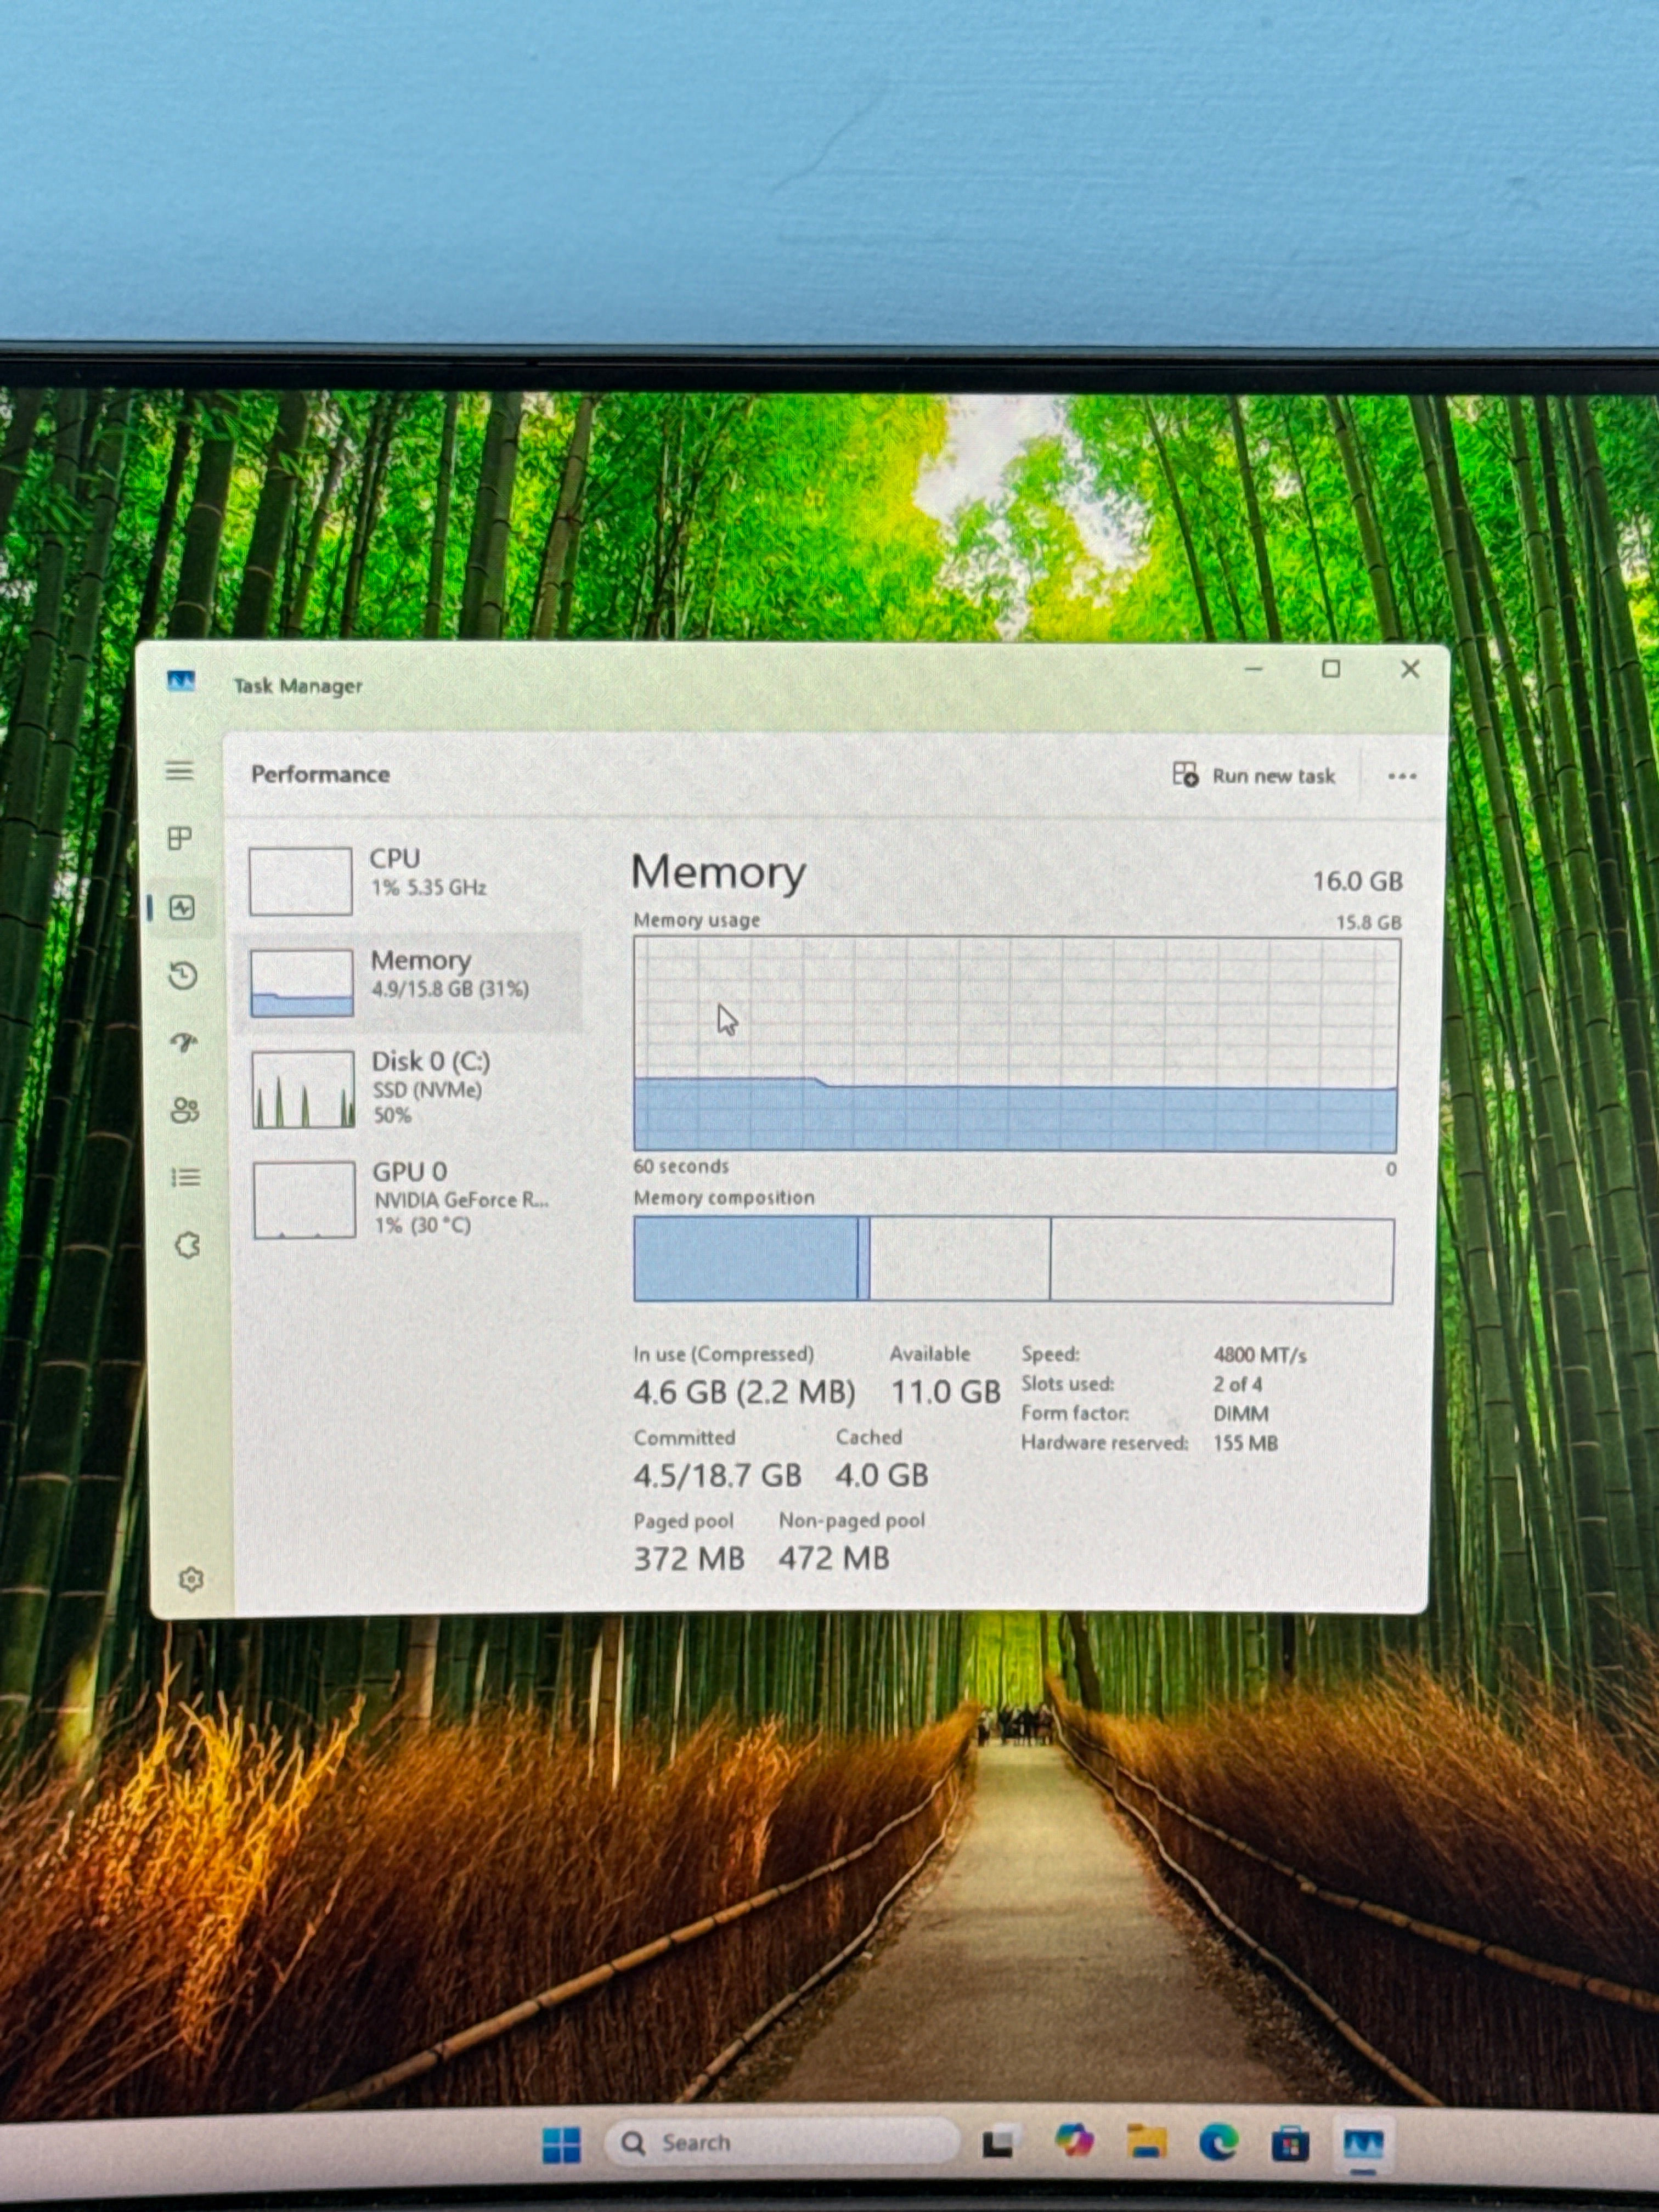1659x2212 pixels.
Task: Open Microsoft Store from the taskbar
Action: pos(1290,2144)
